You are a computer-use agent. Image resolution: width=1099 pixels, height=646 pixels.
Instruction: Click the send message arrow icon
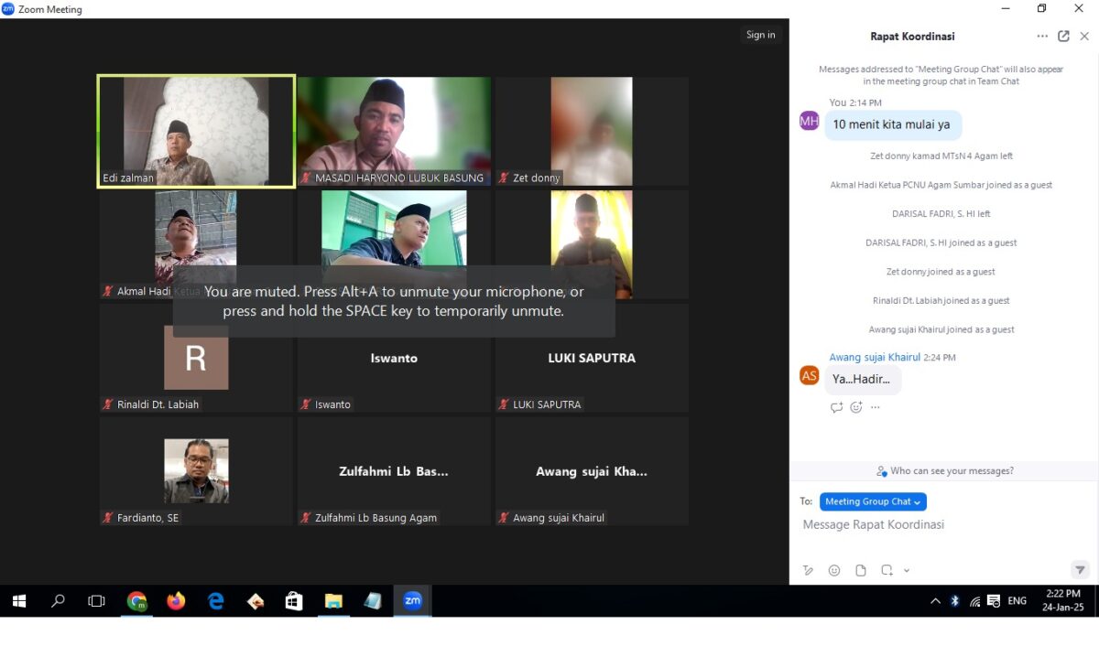click(1080, 570)
